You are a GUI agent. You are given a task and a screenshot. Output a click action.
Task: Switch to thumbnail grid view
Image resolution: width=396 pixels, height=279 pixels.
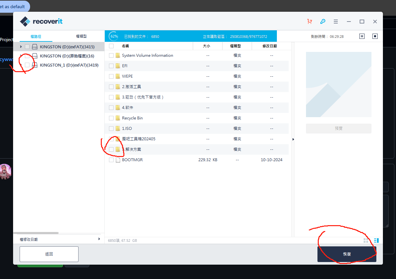coord(366,240)
